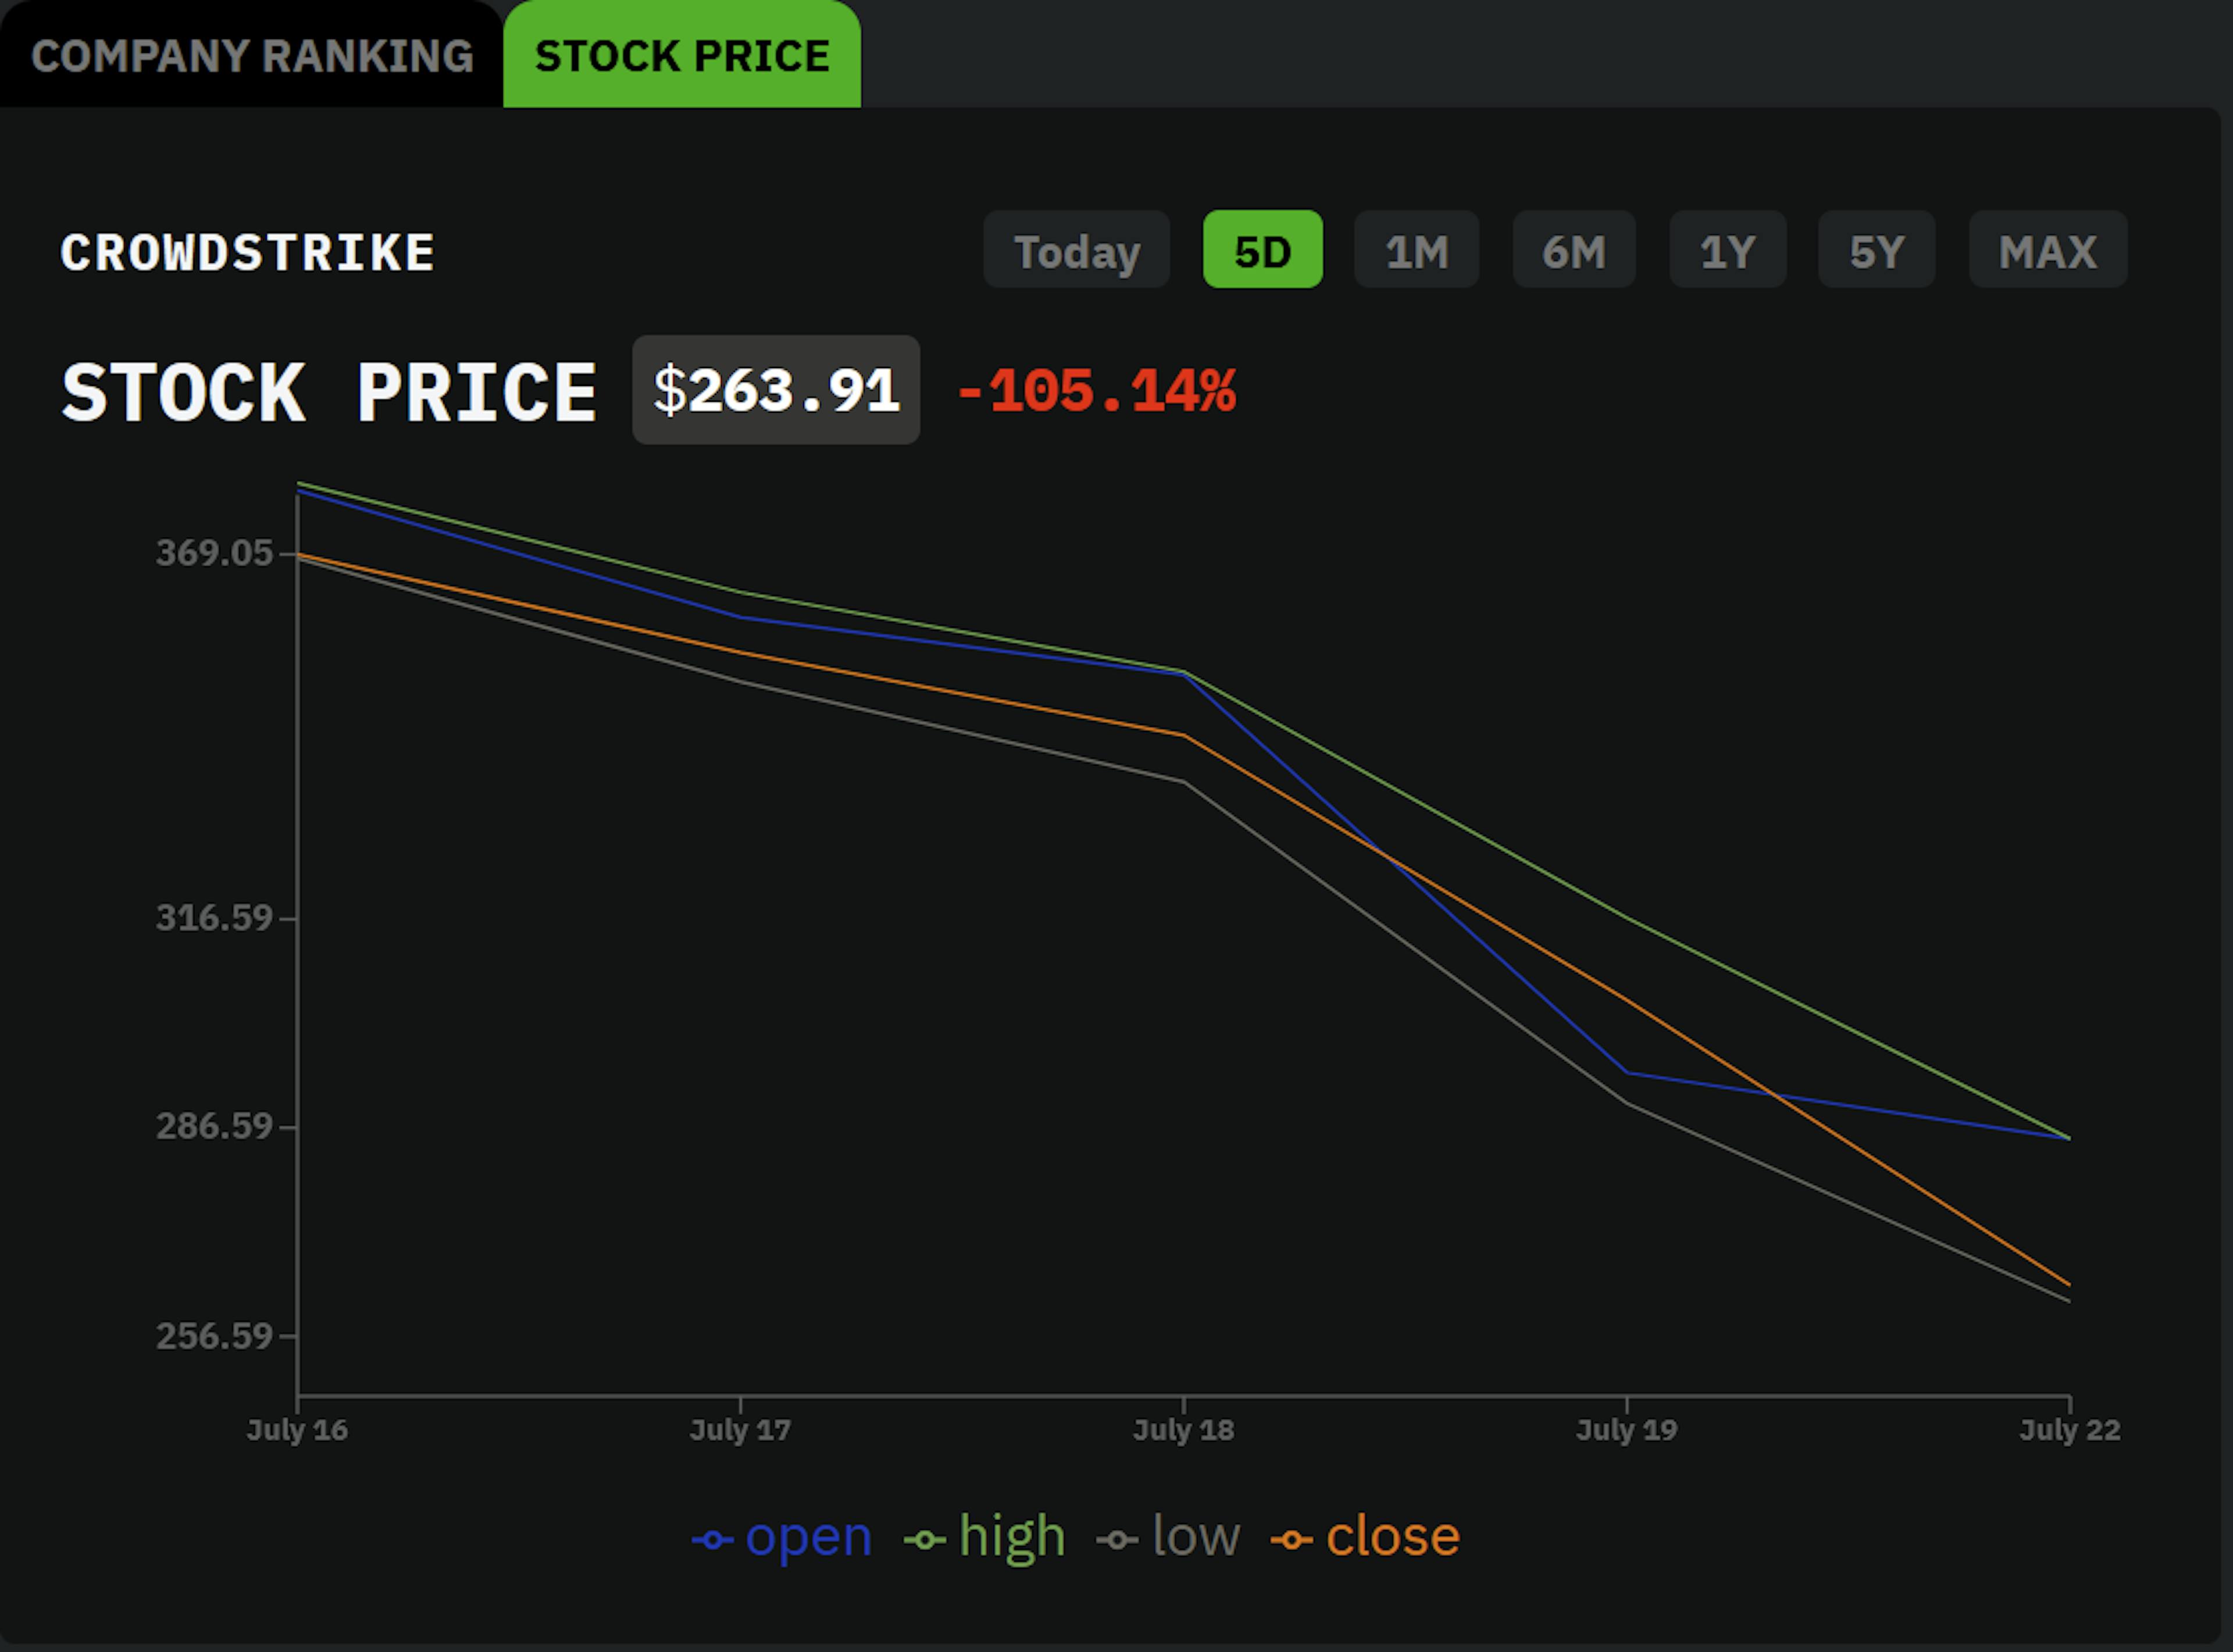Image resolution: width=2233 pixels, height=1652 pixels.
Task: Show the 6M price history
Action: 1573,251
